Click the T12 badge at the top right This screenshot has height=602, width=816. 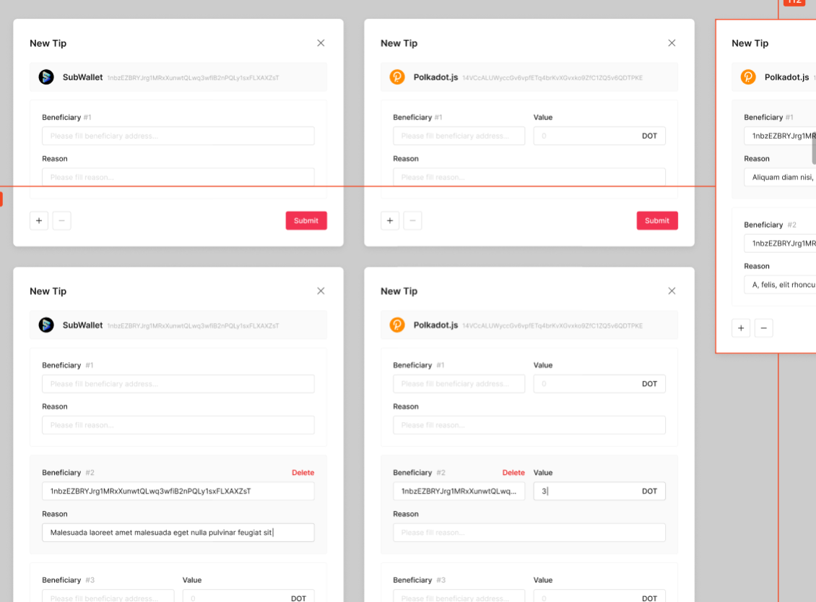tap(794, 2)
